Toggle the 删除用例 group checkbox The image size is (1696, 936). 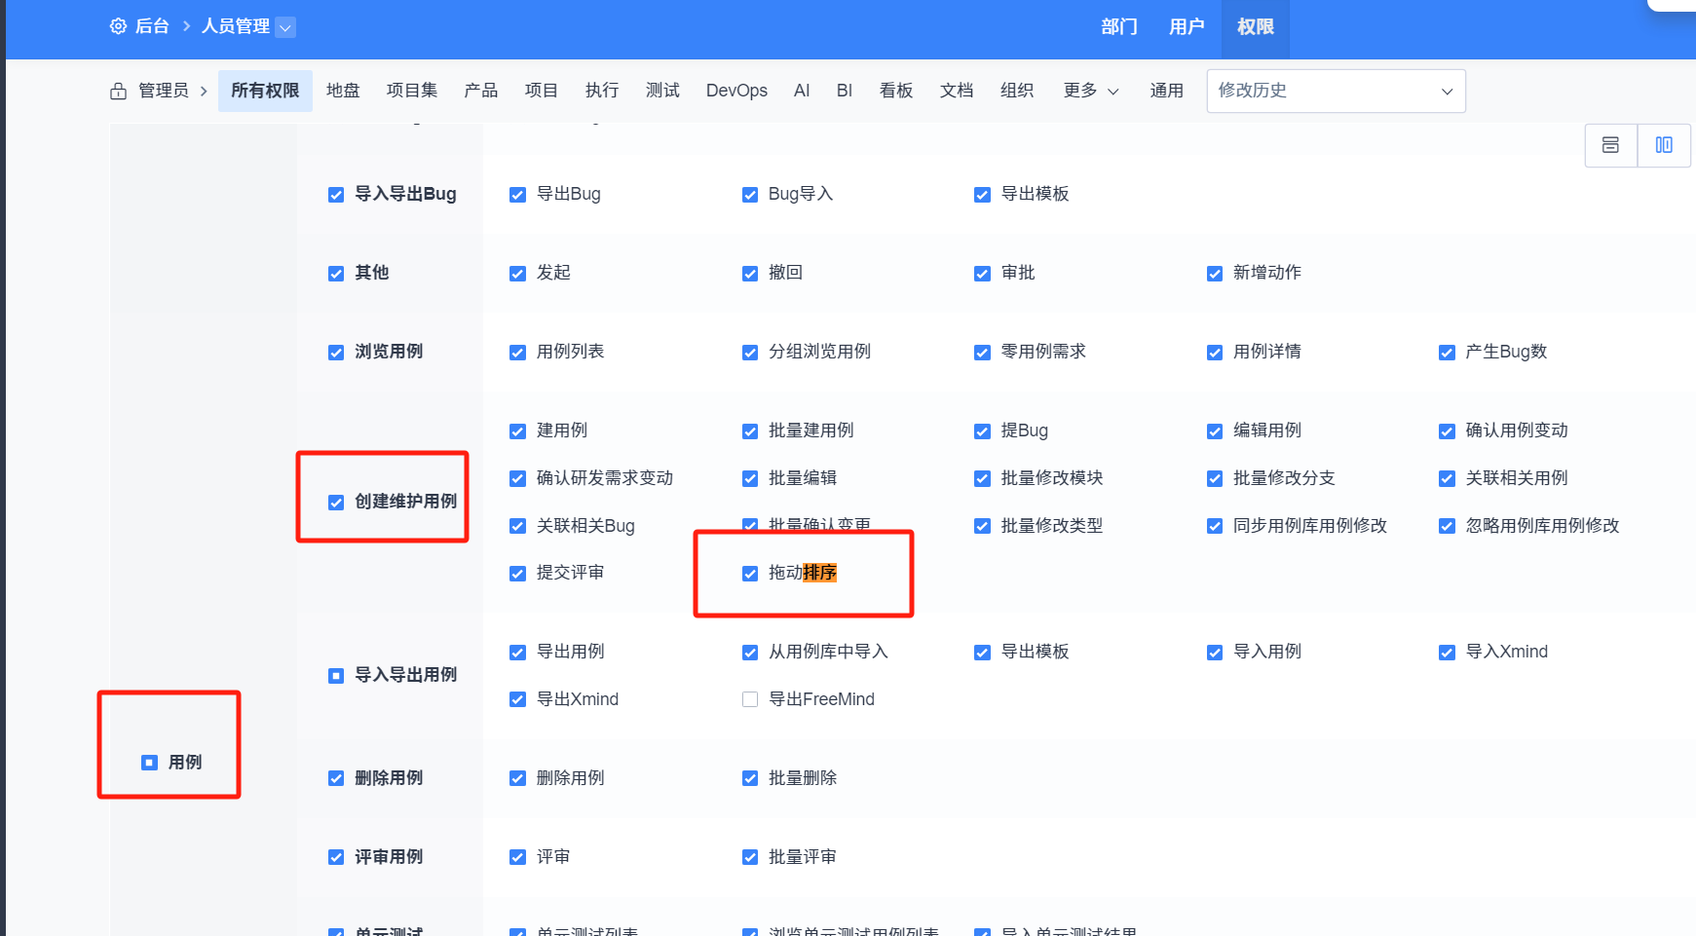pyautogui.click(x=336, y=779)
